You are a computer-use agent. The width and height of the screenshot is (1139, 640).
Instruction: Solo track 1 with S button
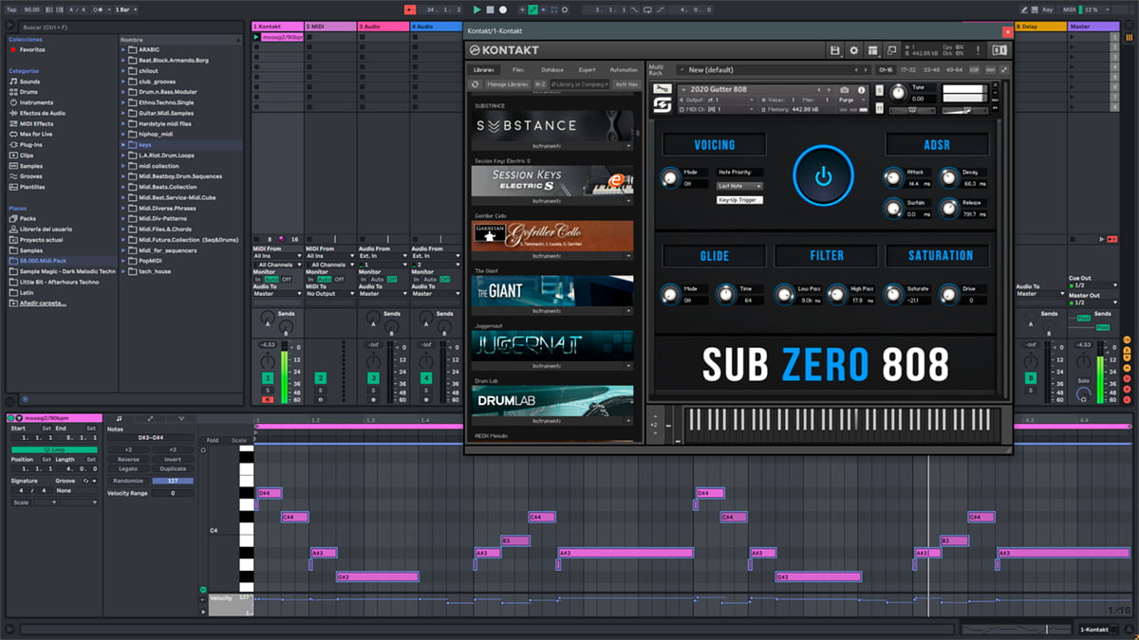click(268, 390)
